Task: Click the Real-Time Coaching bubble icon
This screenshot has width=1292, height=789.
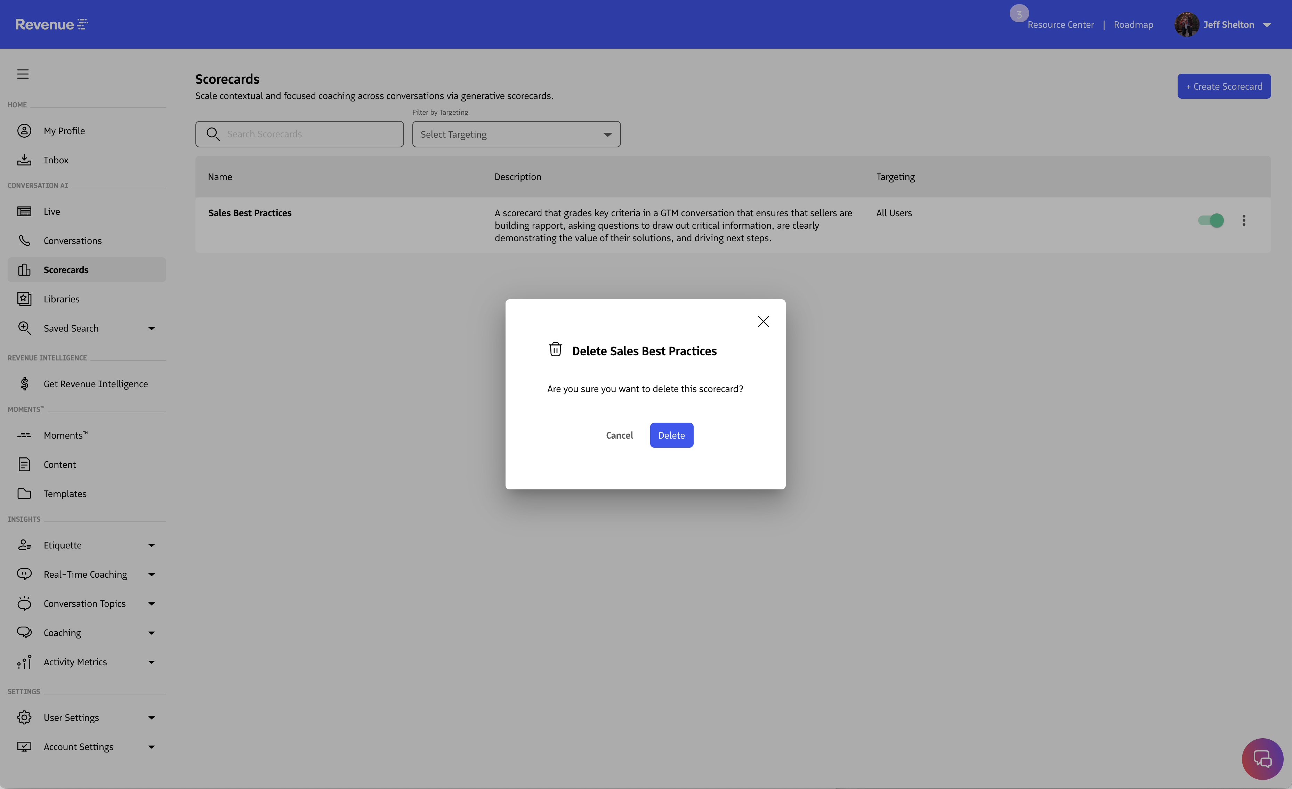Action: 24,574
